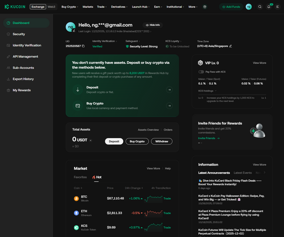Open the USDT currency dropdown in Total Assets
The image size is (284, 237).
[x=91, y=140]
